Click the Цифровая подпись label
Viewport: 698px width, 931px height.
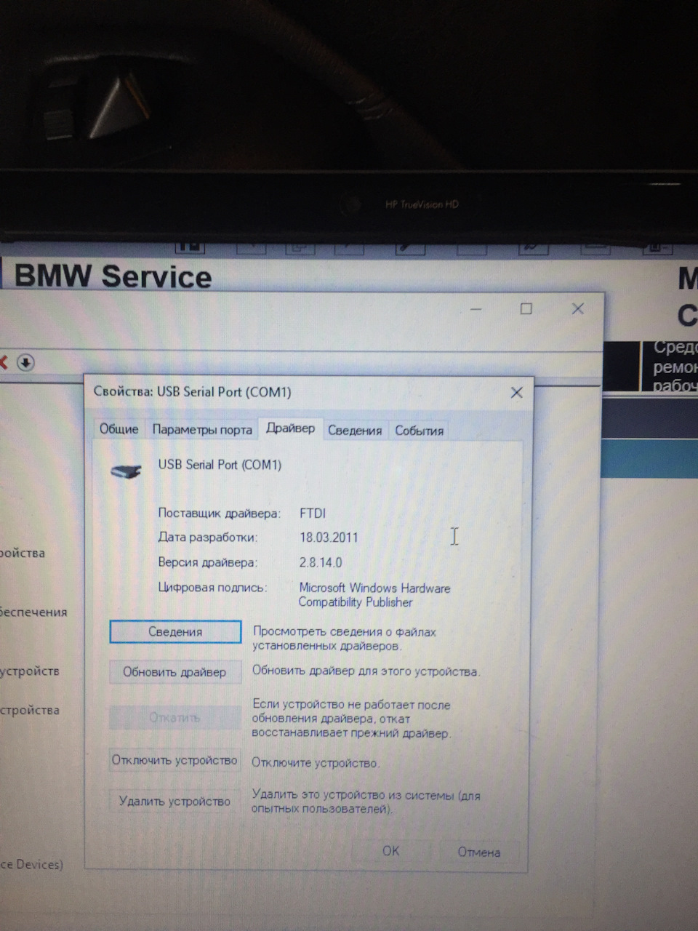[x=212, y=587]
